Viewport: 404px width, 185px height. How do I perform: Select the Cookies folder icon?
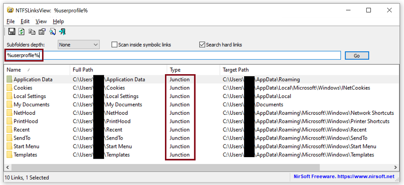[x=9, y=88]
